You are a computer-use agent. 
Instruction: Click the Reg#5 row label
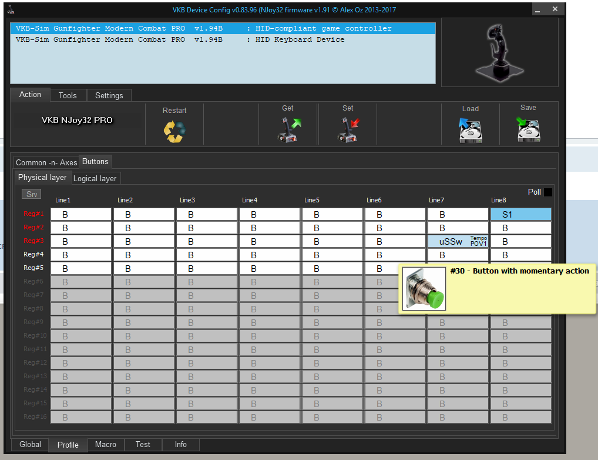[x=33, y=268]
